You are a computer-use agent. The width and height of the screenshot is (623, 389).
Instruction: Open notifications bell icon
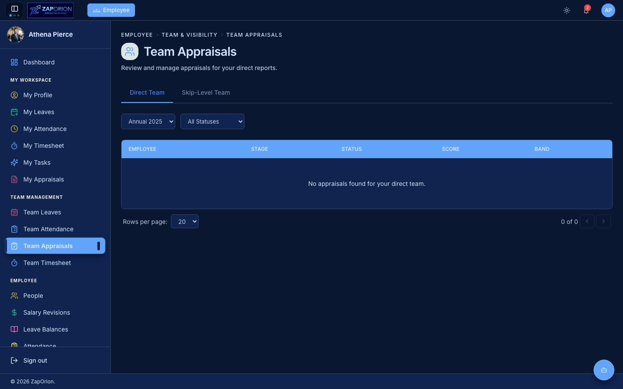[586, 10]
